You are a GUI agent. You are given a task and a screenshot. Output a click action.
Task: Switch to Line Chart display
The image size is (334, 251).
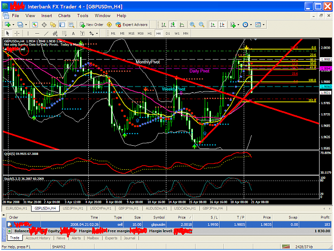click(182, 25)
